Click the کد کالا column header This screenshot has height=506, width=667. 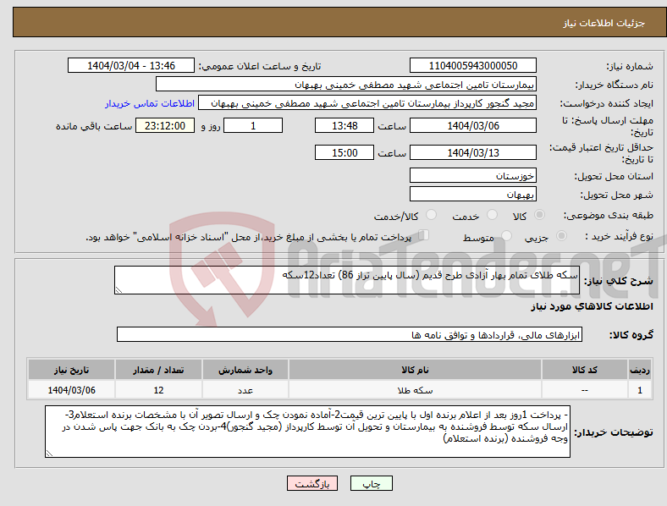pos(585,370)
